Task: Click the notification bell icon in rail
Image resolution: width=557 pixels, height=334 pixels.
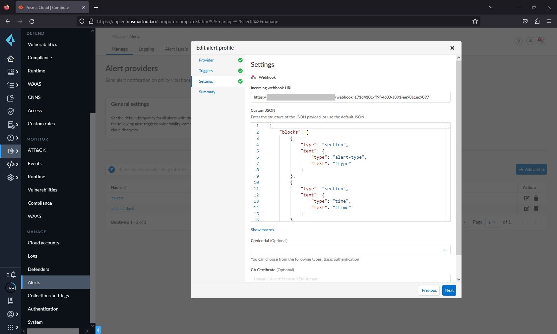Action: click(x=13, y=274)
